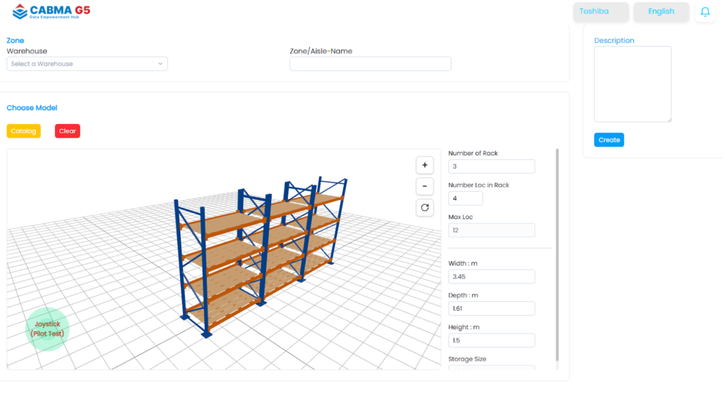
Task: Click the blue Create button
Action: (609, 140)
